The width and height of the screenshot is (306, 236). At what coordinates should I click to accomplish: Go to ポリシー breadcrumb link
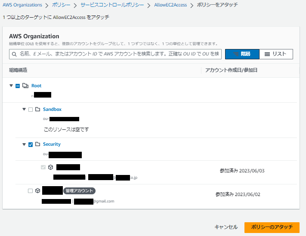click(x=61, y=5)
